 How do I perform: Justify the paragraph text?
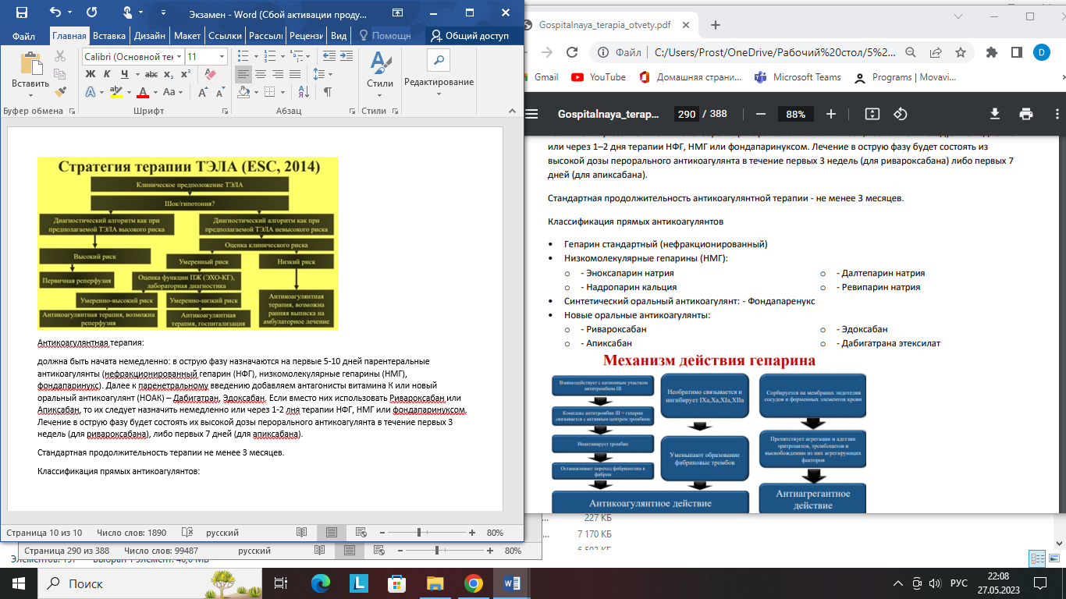coord(293,75)
